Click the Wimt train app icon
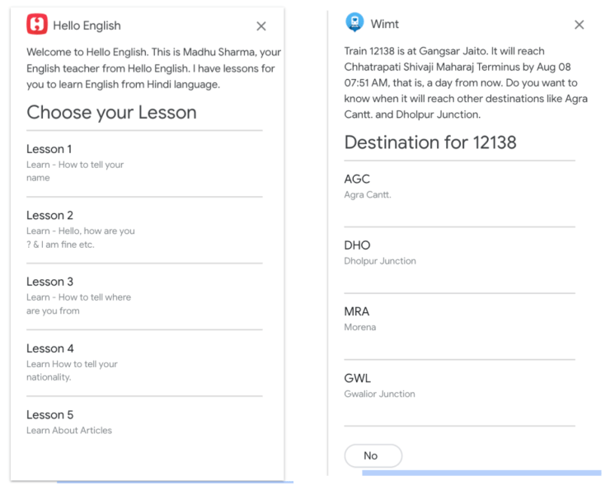610x490 pixels. [x=354, y=23]
